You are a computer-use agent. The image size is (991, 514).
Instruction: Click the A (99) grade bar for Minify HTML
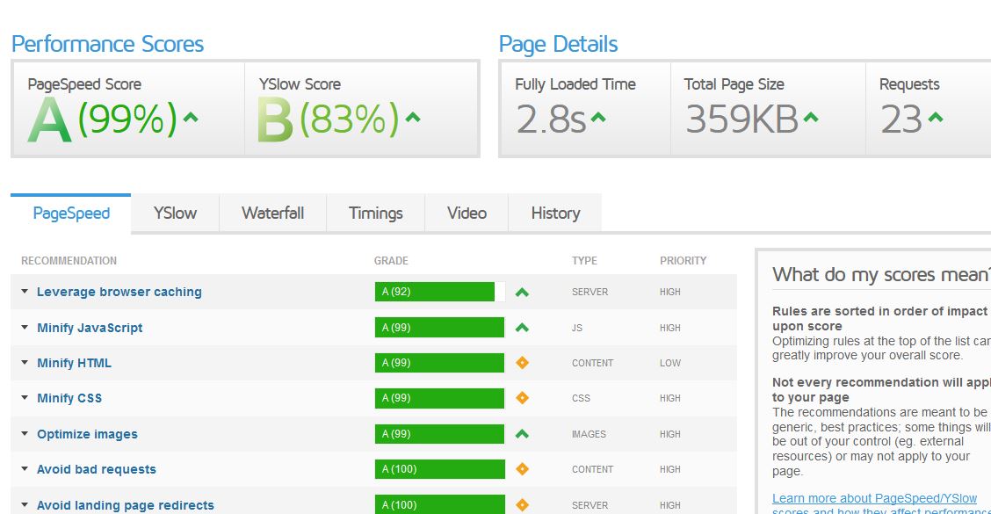[440, 363]
